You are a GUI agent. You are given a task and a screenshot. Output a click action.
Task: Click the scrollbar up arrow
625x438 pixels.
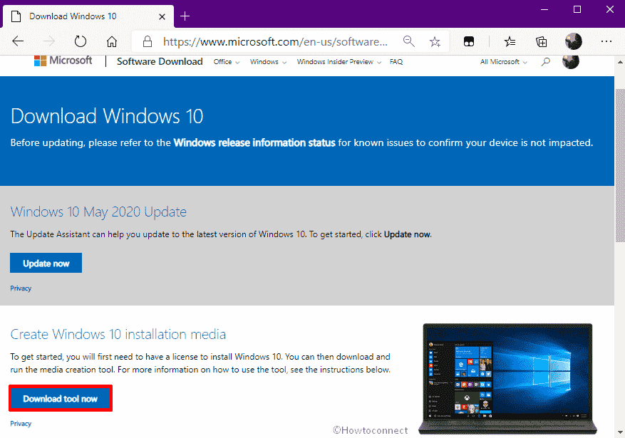pyautogui.click(x=620, y=62)
